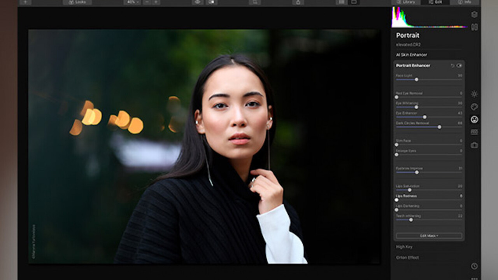Viewport: 498px width, 280px height.
Task: Click the histogram display
Action: [x=429, y=17]
